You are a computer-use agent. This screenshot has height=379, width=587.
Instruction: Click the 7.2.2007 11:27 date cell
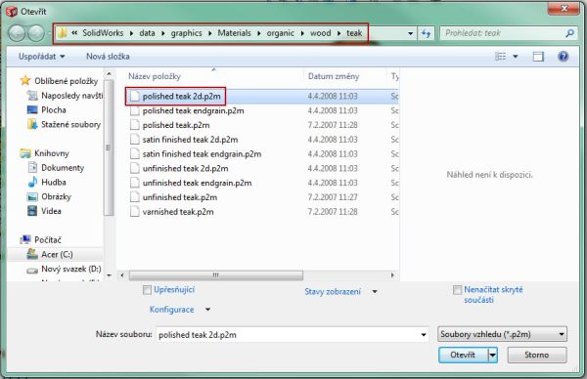(333, 197)
